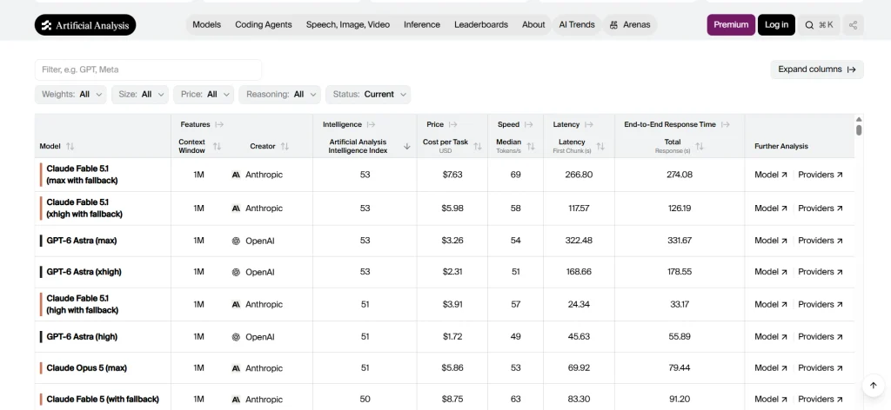891x410 pixels.
Task: Expand the Price column group arrow
Action: (x=452, y=124)
